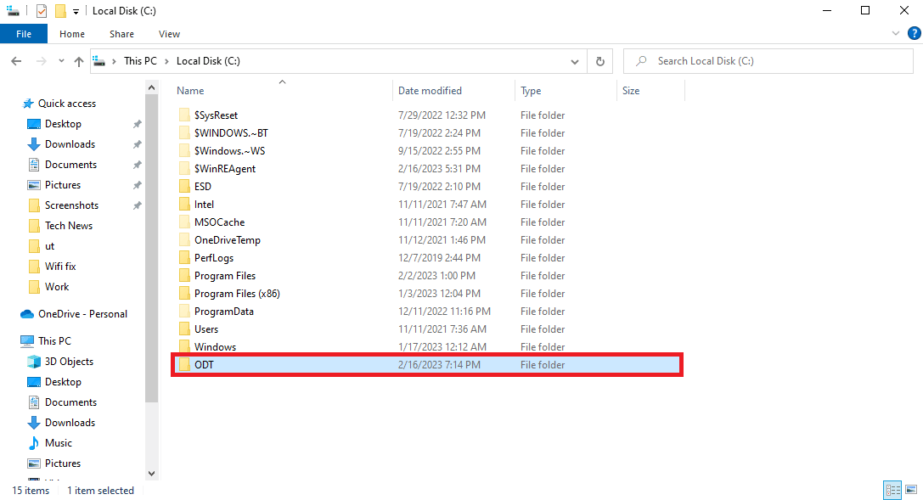
Task: Sort by the Name column header
Action: tap(190, 91)
